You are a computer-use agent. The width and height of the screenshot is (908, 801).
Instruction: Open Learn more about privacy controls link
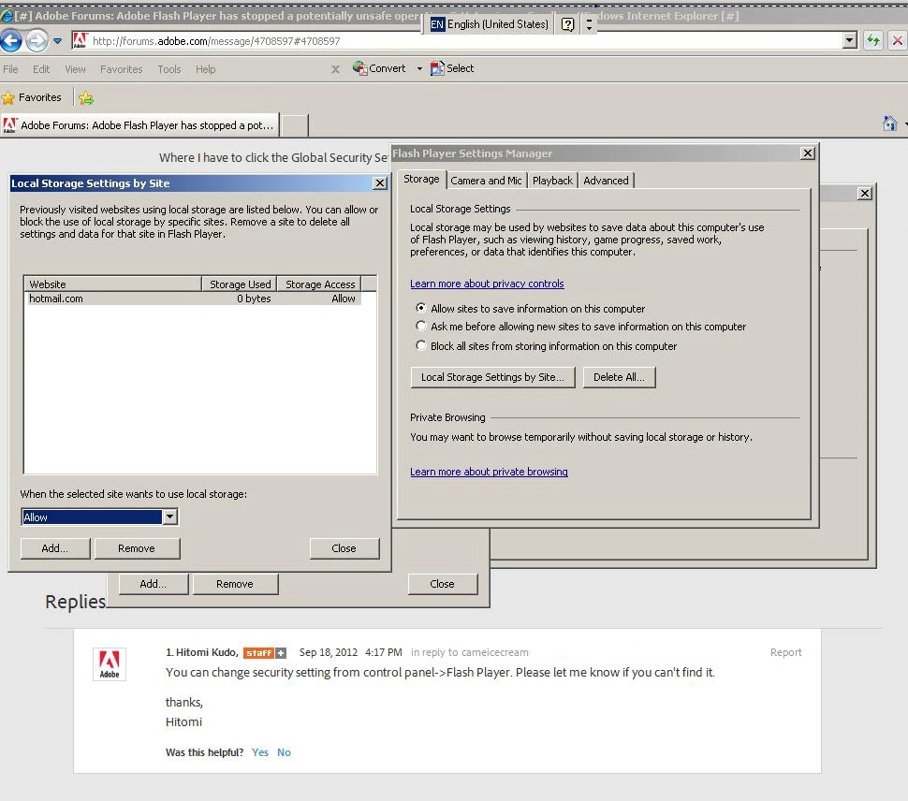click(x=487, y=284)
